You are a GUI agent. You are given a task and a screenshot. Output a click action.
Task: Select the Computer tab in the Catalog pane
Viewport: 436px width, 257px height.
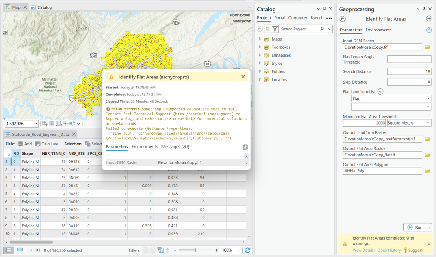point(298,17)
